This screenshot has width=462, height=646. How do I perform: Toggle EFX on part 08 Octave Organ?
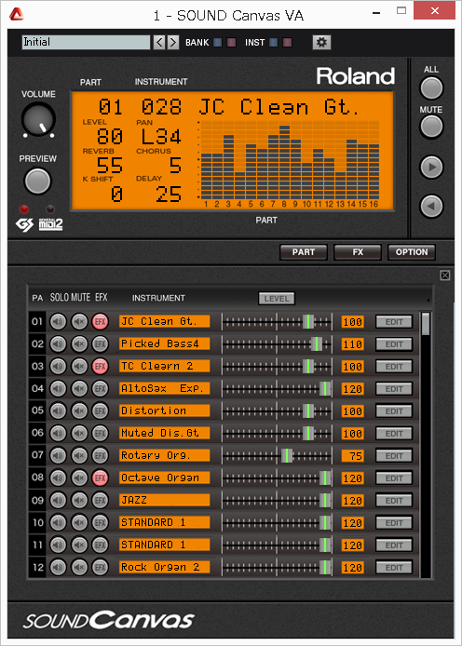click(101, 478)
